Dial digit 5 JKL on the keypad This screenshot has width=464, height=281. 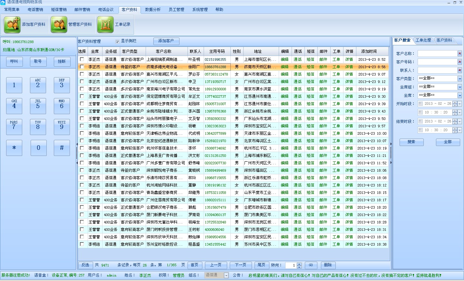[x=38, y=106]
